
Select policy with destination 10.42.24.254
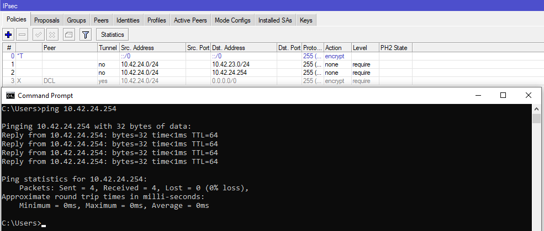click(208, 73)
